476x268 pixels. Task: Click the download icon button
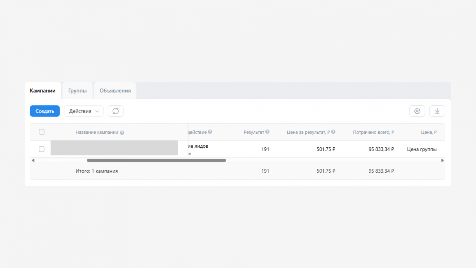pyautogui.click(x=437, y=111)
